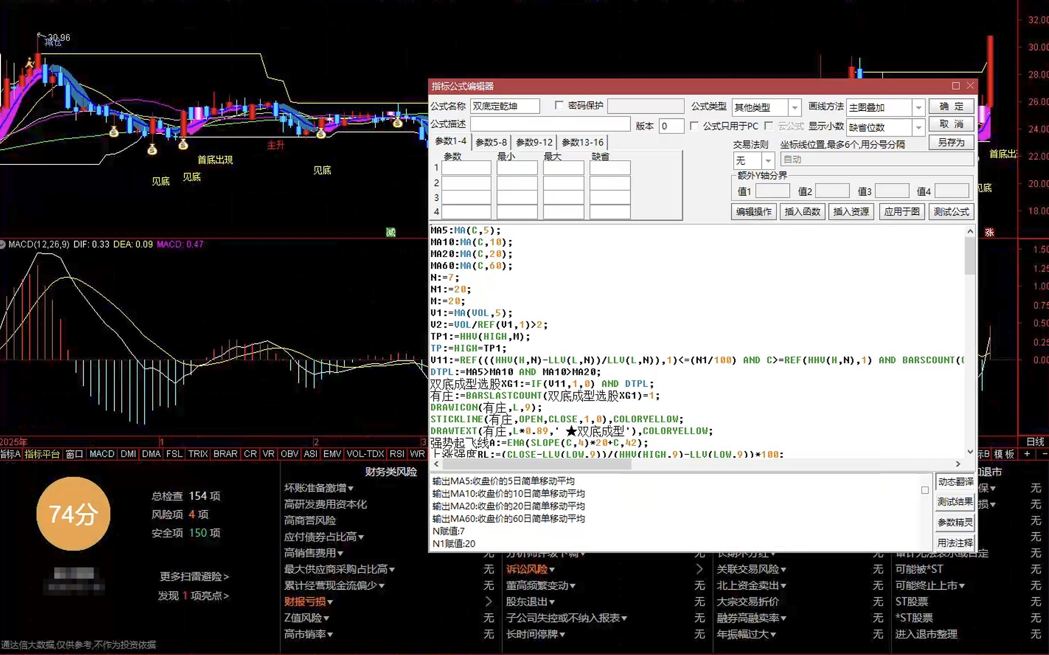1049x655 pixels.
Task: Open the 交易法则 dropdown
Action: click(x=768, y=161)
